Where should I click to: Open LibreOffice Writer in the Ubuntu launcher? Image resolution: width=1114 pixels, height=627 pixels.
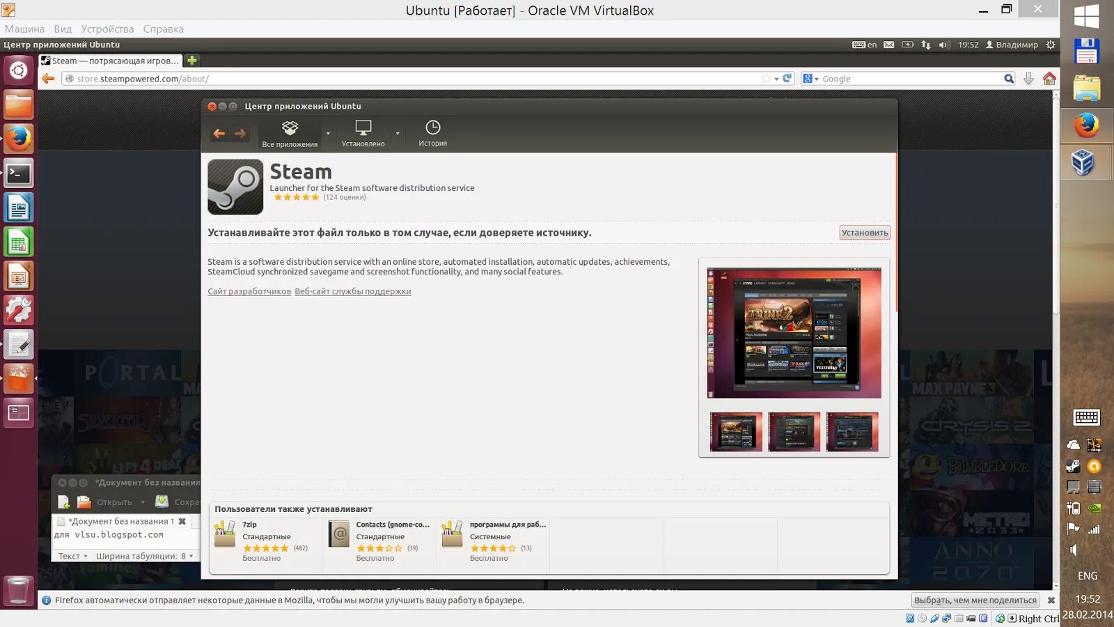19,208
